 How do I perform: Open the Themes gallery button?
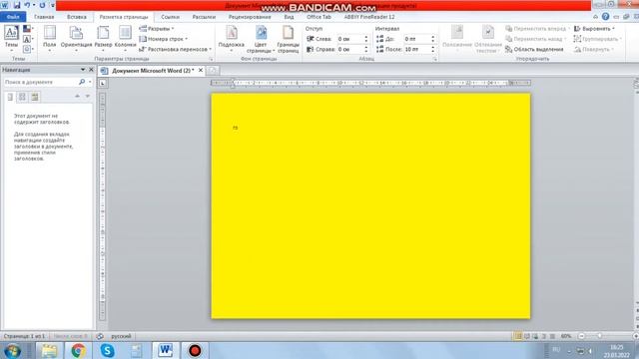11,38
